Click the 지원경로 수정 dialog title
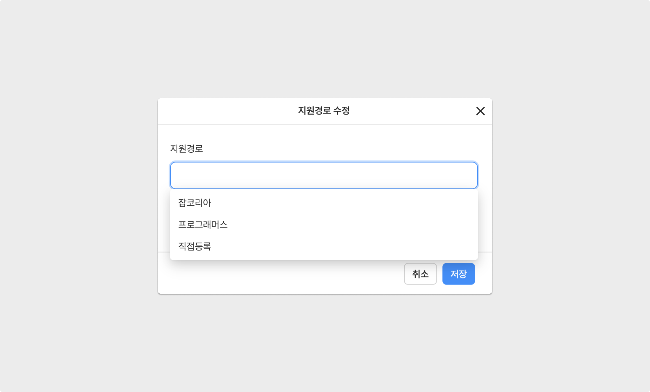The image size is (650, 392). click(x=324, y=110)
